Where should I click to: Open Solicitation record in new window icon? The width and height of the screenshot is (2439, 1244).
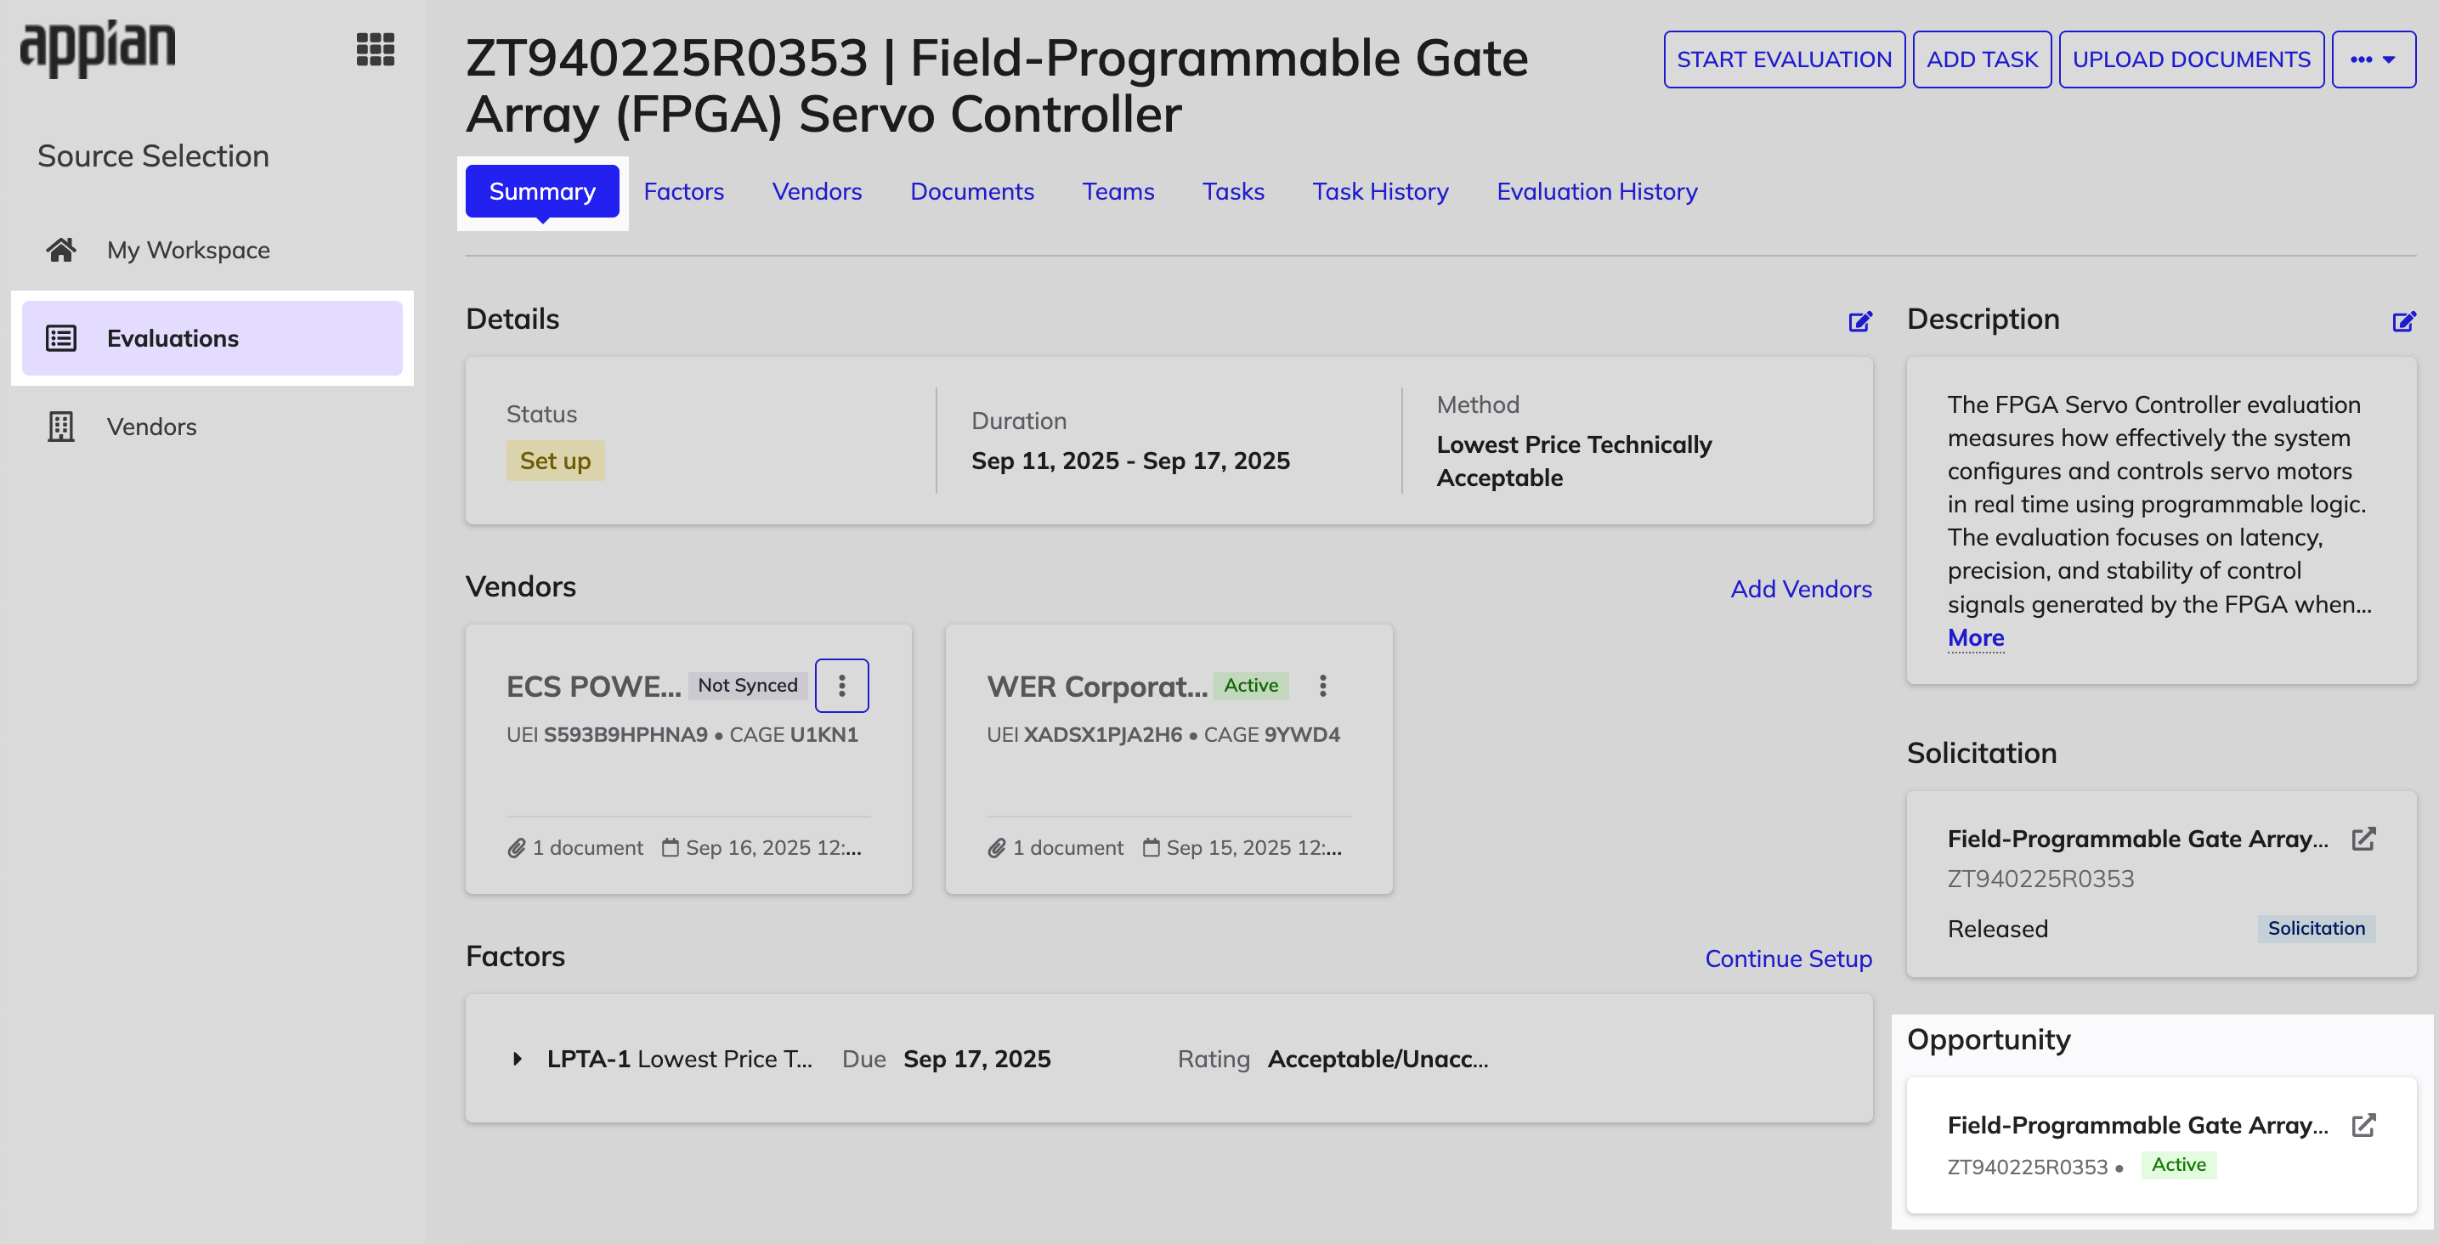tap(2364, 839)
